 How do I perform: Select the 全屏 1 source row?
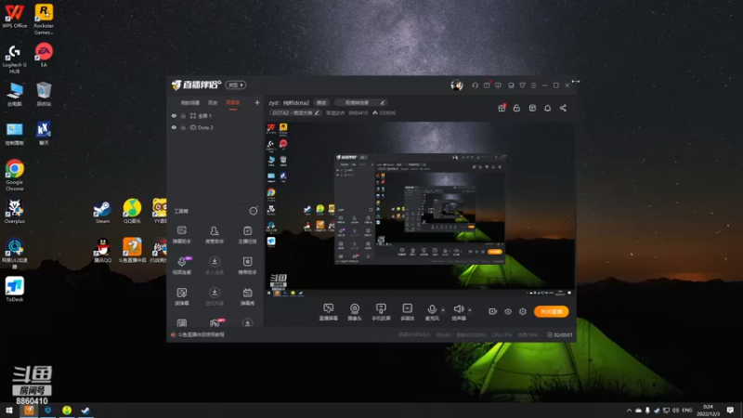pyautogui.click(x=215, y=115)
